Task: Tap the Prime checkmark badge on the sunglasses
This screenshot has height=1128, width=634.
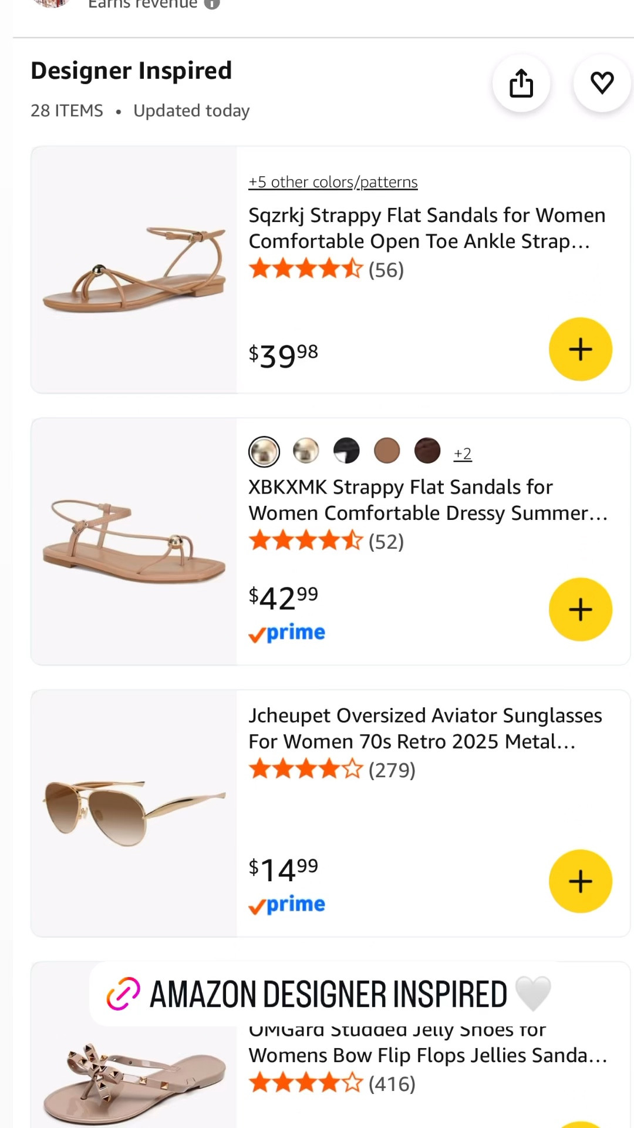Action: tap(257, 904)
